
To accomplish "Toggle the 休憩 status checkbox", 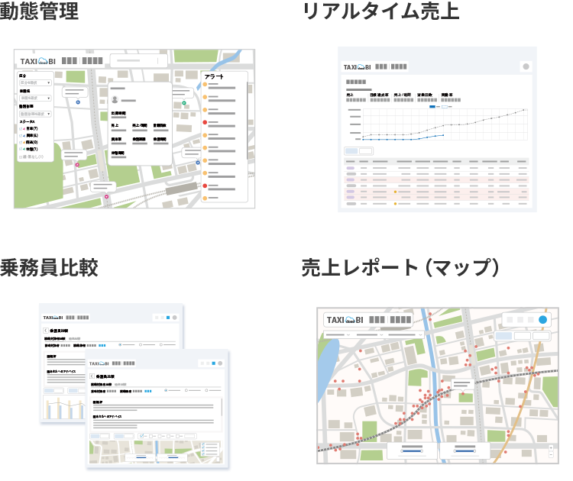I will click(x=21, y=149).
